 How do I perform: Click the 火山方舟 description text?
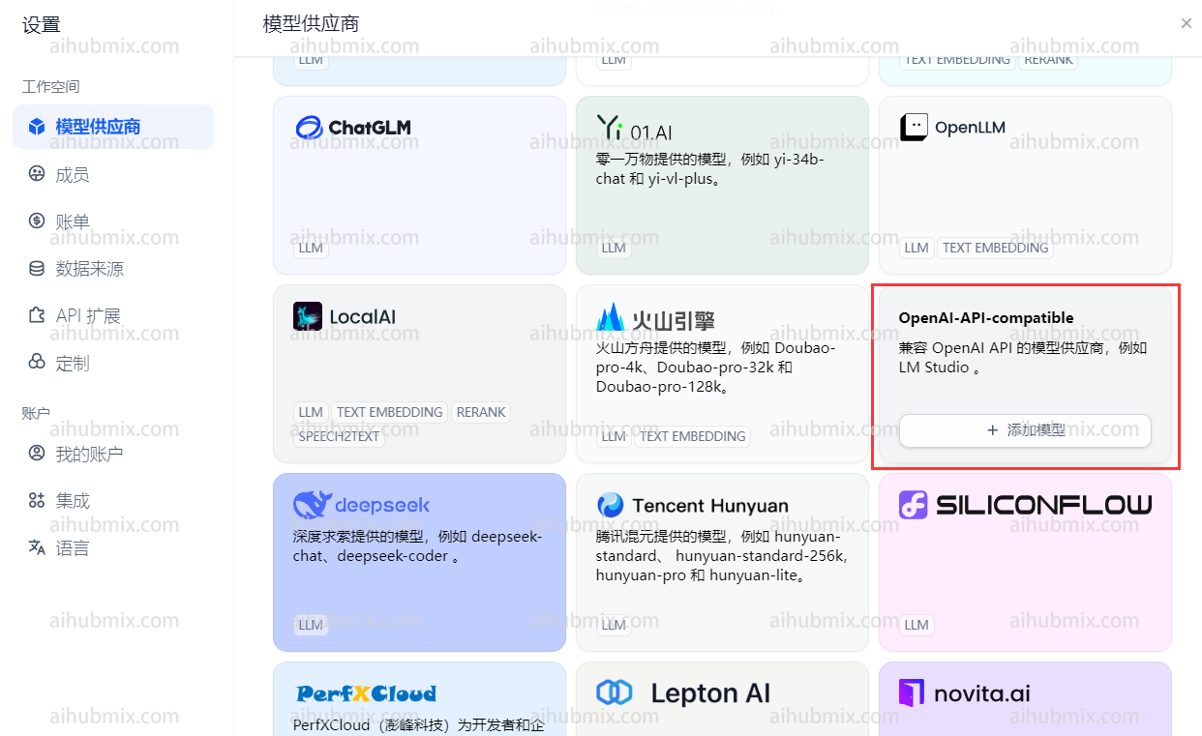[716, 368]
